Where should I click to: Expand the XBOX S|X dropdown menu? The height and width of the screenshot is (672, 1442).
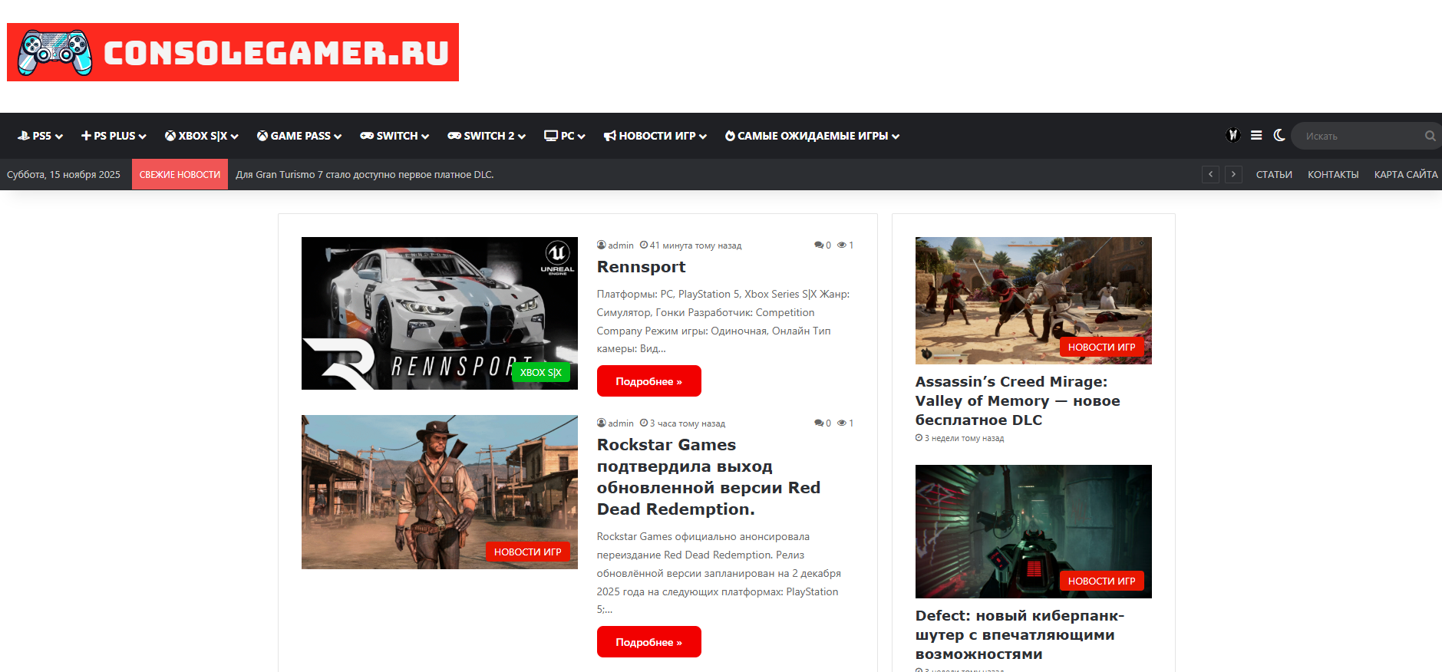click(202, 136)
